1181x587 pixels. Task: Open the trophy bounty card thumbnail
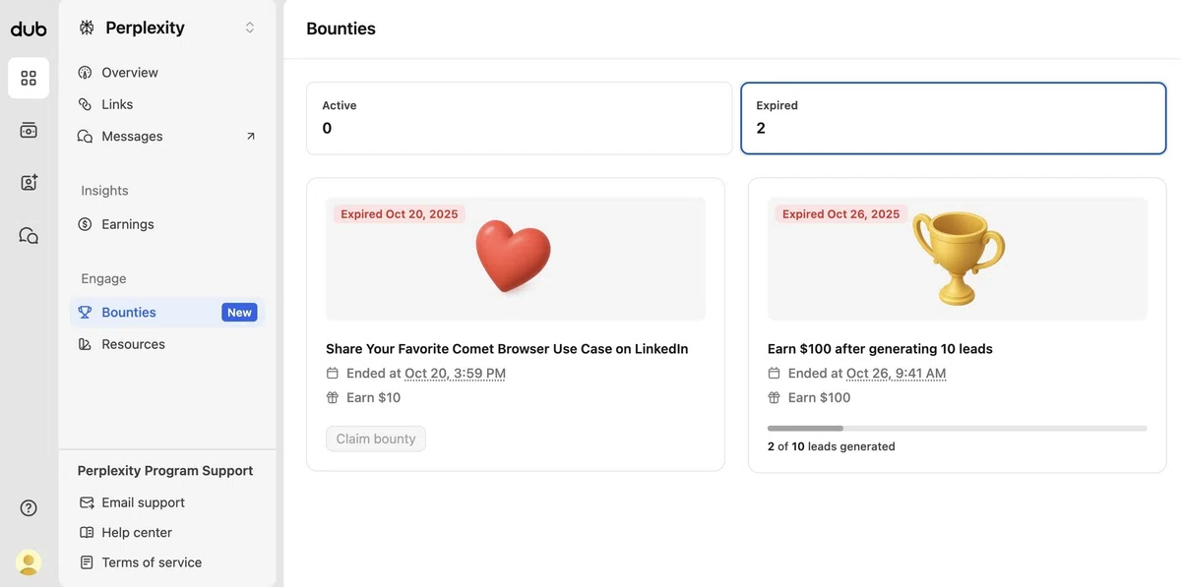[958, 259]
